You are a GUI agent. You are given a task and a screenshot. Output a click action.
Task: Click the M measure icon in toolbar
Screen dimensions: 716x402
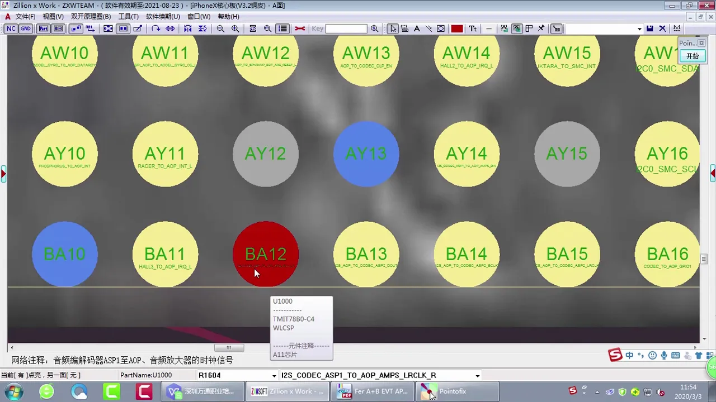677,28
